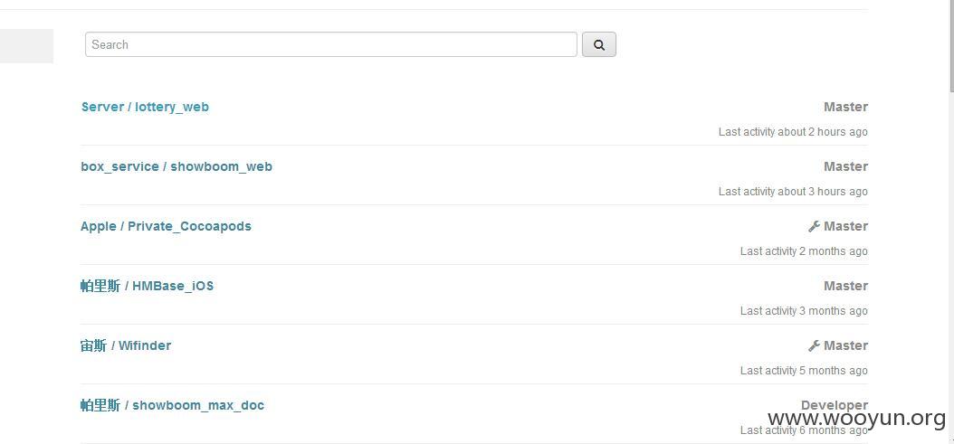Open the Apple / Private_Cocoapods project
The image size is (954, 444).
coord(166,226)
